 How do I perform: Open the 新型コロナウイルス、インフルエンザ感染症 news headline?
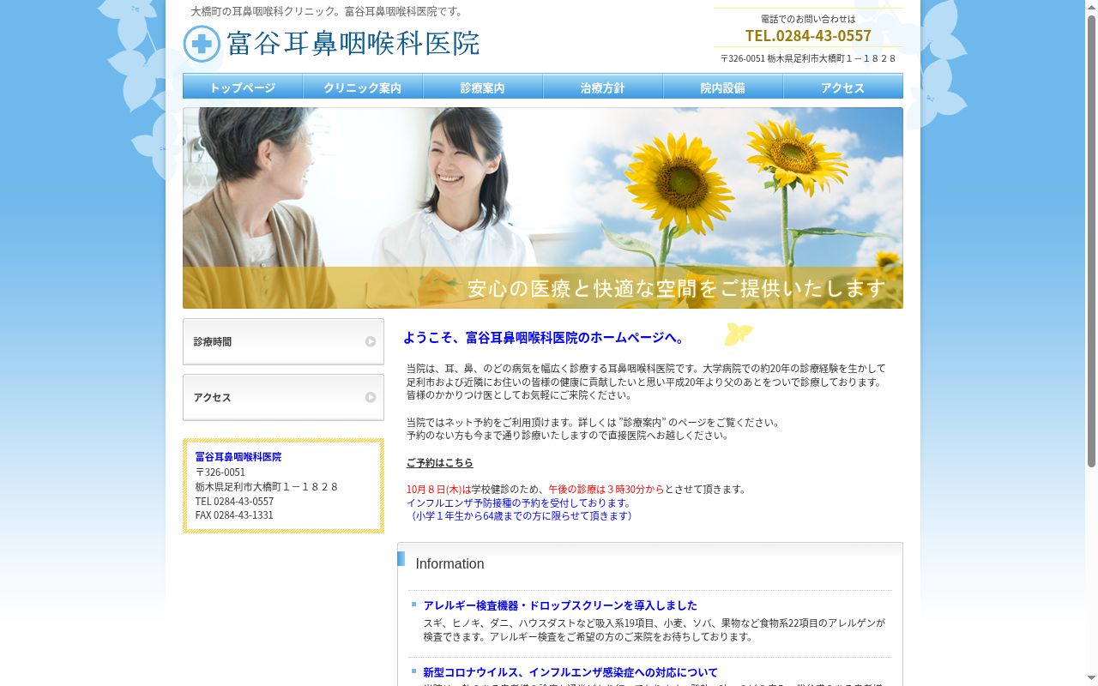click(x=570, y=672)
